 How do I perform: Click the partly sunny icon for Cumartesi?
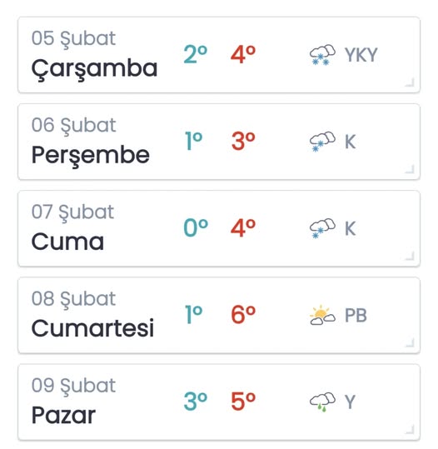click(322, 315)
